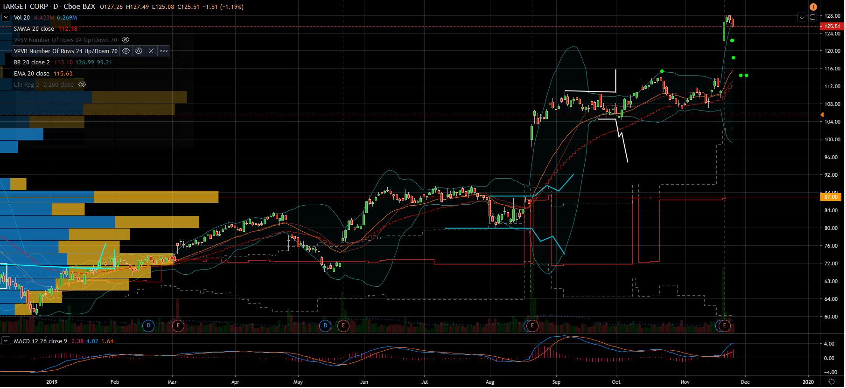The height and width of the screenshot is (388, 846).
Task: Click the MACD value 4.02
Action: pos(92,341)
